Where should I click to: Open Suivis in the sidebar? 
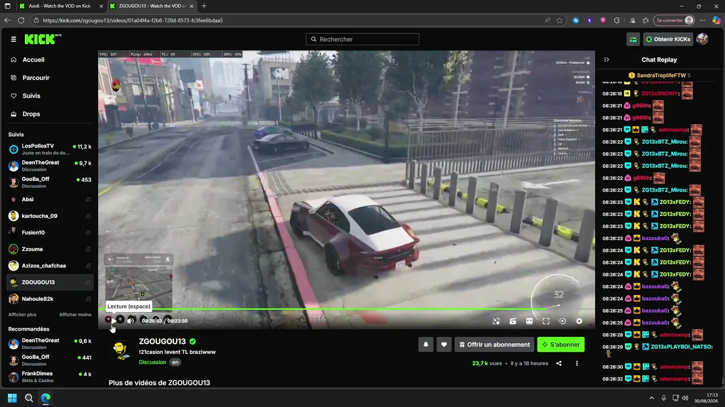(x=31, y=96)
